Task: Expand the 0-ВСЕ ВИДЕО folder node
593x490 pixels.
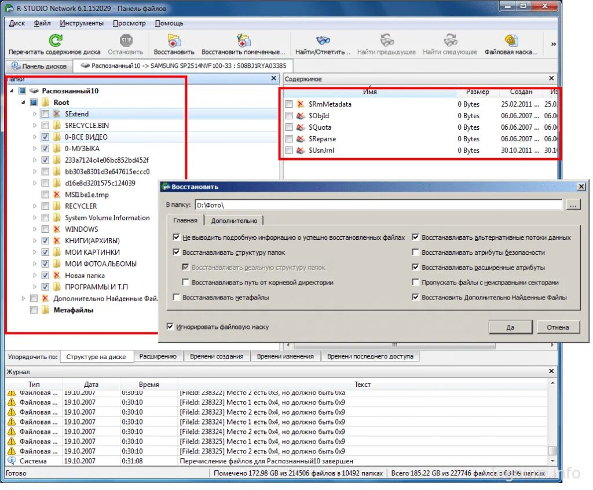Action: pyautogui.click(x=34, y=137)
